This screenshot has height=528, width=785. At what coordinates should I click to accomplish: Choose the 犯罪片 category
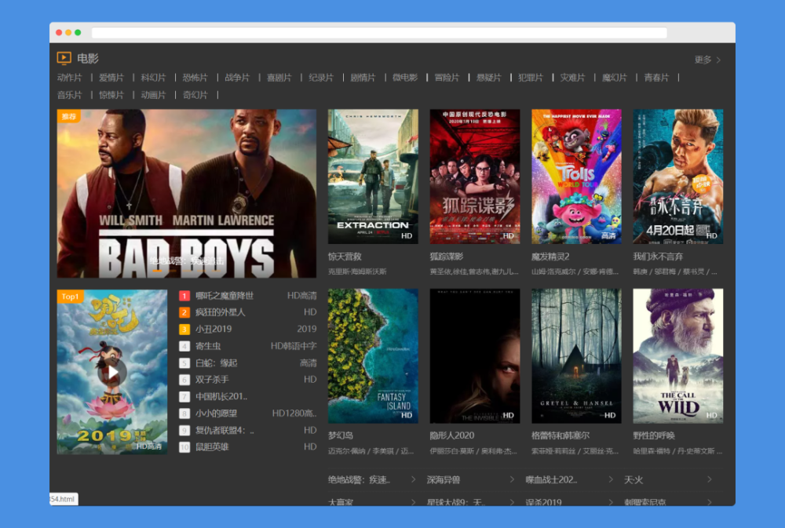(531, 78)
